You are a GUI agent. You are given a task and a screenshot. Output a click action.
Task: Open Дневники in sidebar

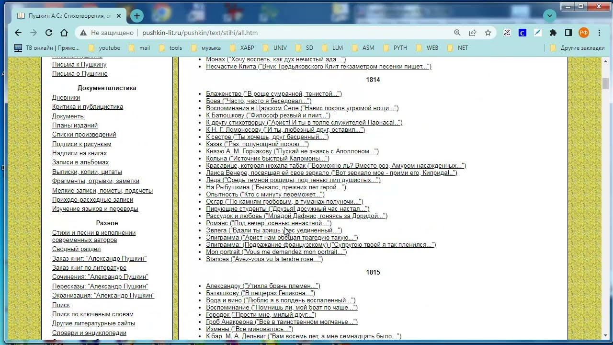[66, 98]
